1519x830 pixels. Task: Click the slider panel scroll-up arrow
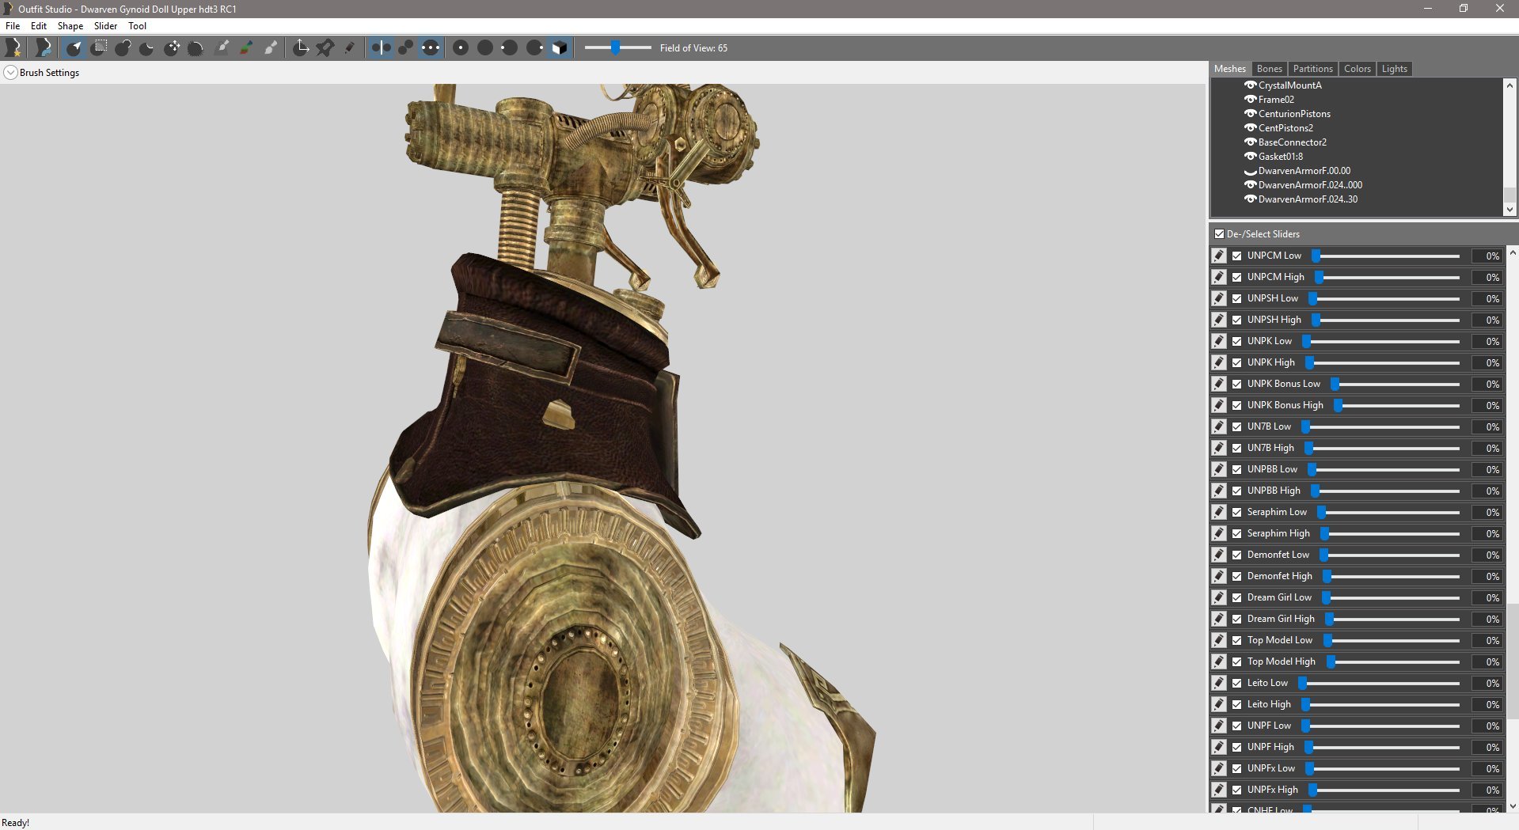pos(1513,253)
